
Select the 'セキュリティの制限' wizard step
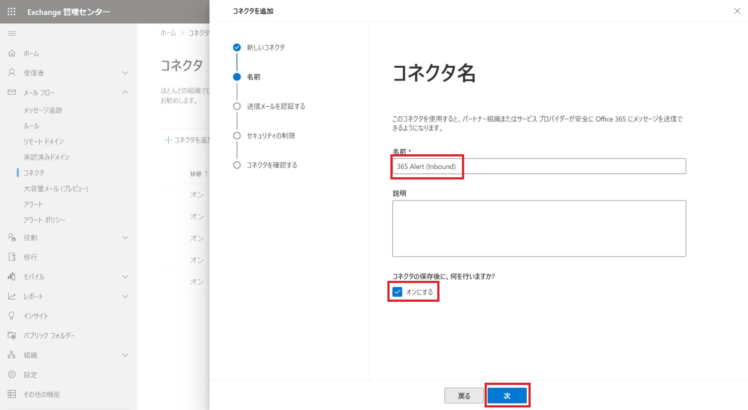pos(271,136)
